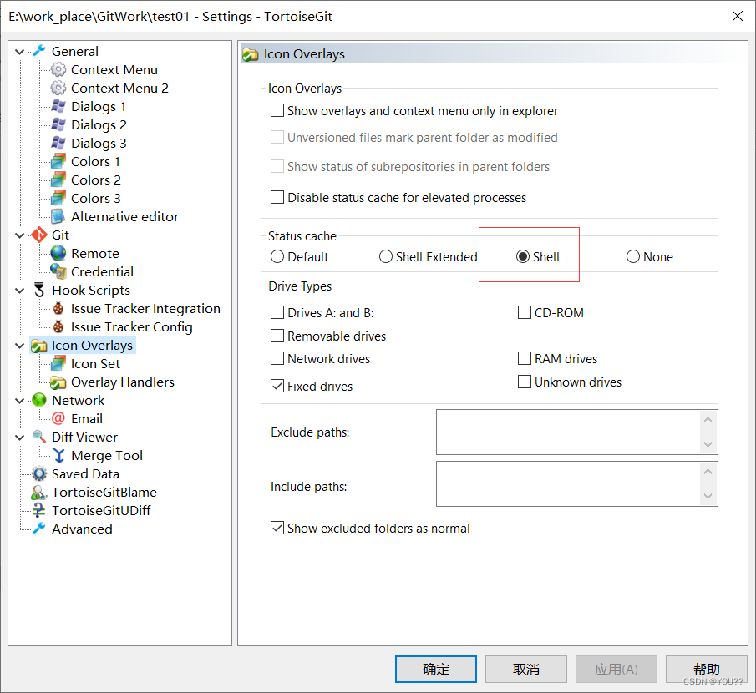The height and width of the screenshot is (693, 756).
Task: Click Exclude paths scrollbar down arrow
Action: [x=708, y=444]
